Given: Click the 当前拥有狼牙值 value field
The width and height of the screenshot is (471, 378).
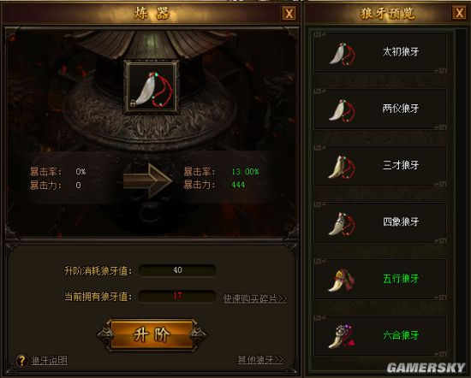Looking at the screenshot, I should point(177,296).
